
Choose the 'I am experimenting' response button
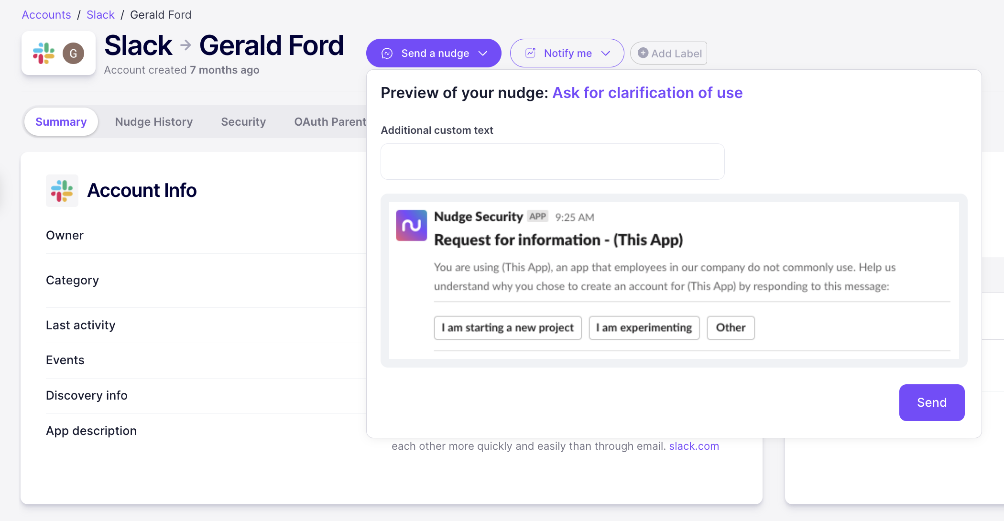(x=644, y=328)
